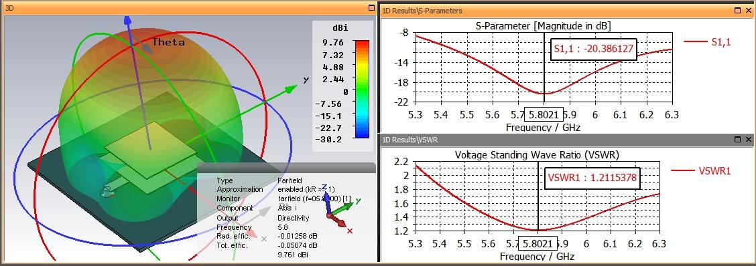Select the 1D Results\S-Parameters title bar
Image resolution: width=756 pixels, height=266 pixels.
coord(567,10)
